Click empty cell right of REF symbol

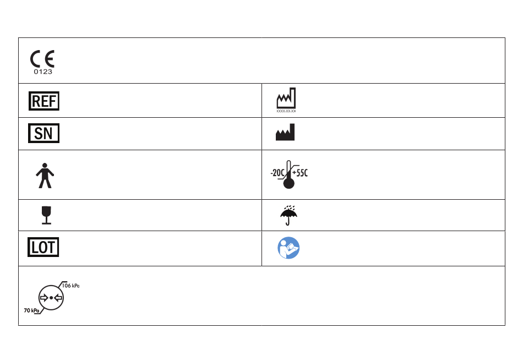pyautogui.click(x=160, y=101)
